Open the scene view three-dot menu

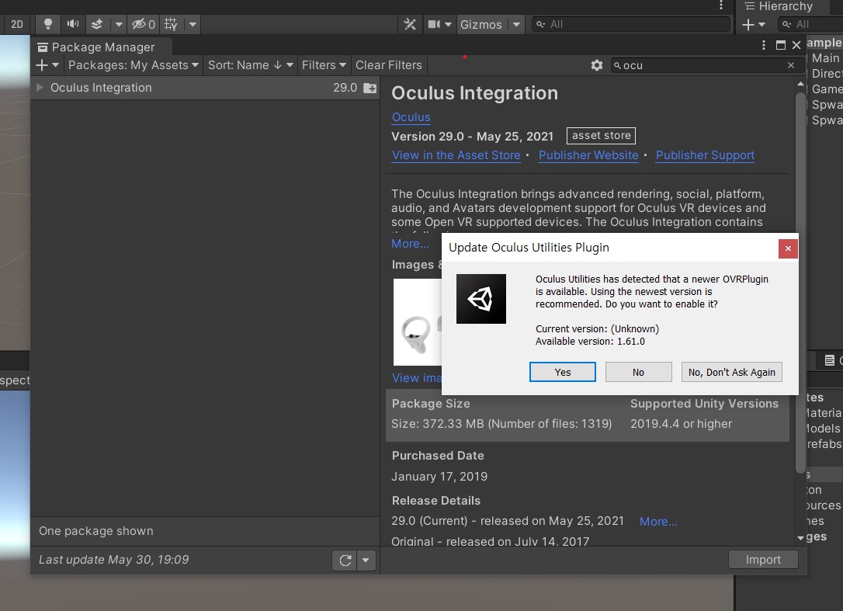click(x=721, y=6)
